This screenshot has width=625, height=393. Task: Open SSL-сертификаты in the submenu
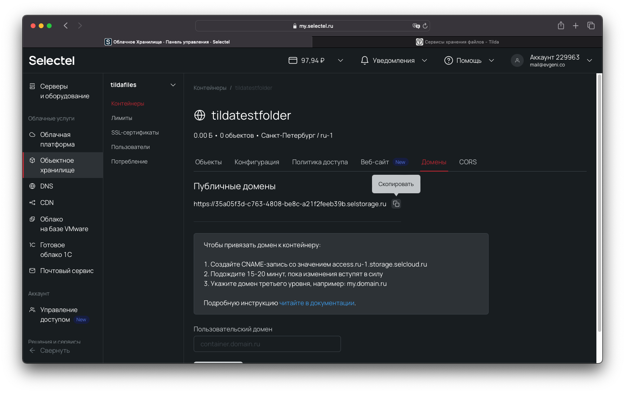(x=135, y=132)
